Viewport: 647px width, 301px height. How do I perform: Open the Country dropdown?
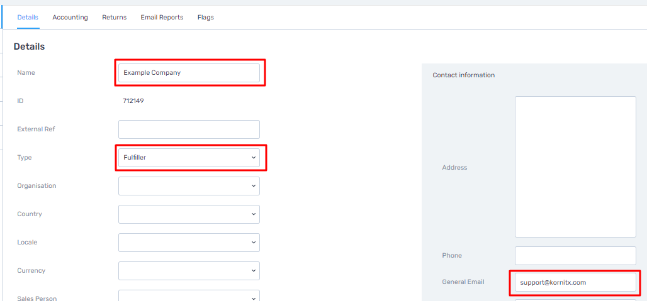[189, 214]
